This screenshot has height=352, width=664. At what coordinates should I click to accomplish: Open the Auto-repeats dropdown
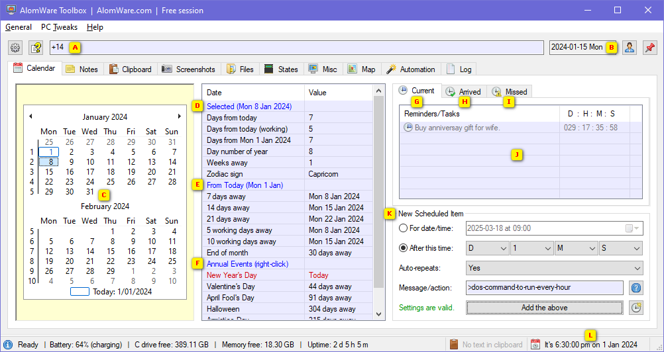coord(554,268)
